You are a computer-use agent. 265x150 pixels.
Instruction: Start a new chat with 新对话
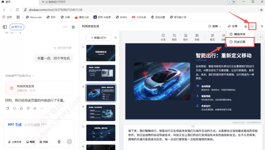(17, 27)
